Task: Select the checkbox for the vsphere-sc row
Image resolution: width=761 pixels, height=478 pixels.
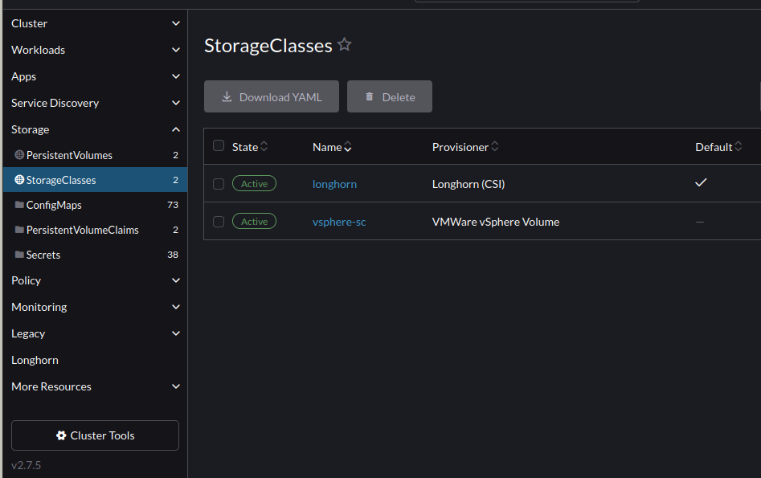Action: pyautogui.click(x=219, y=222)
